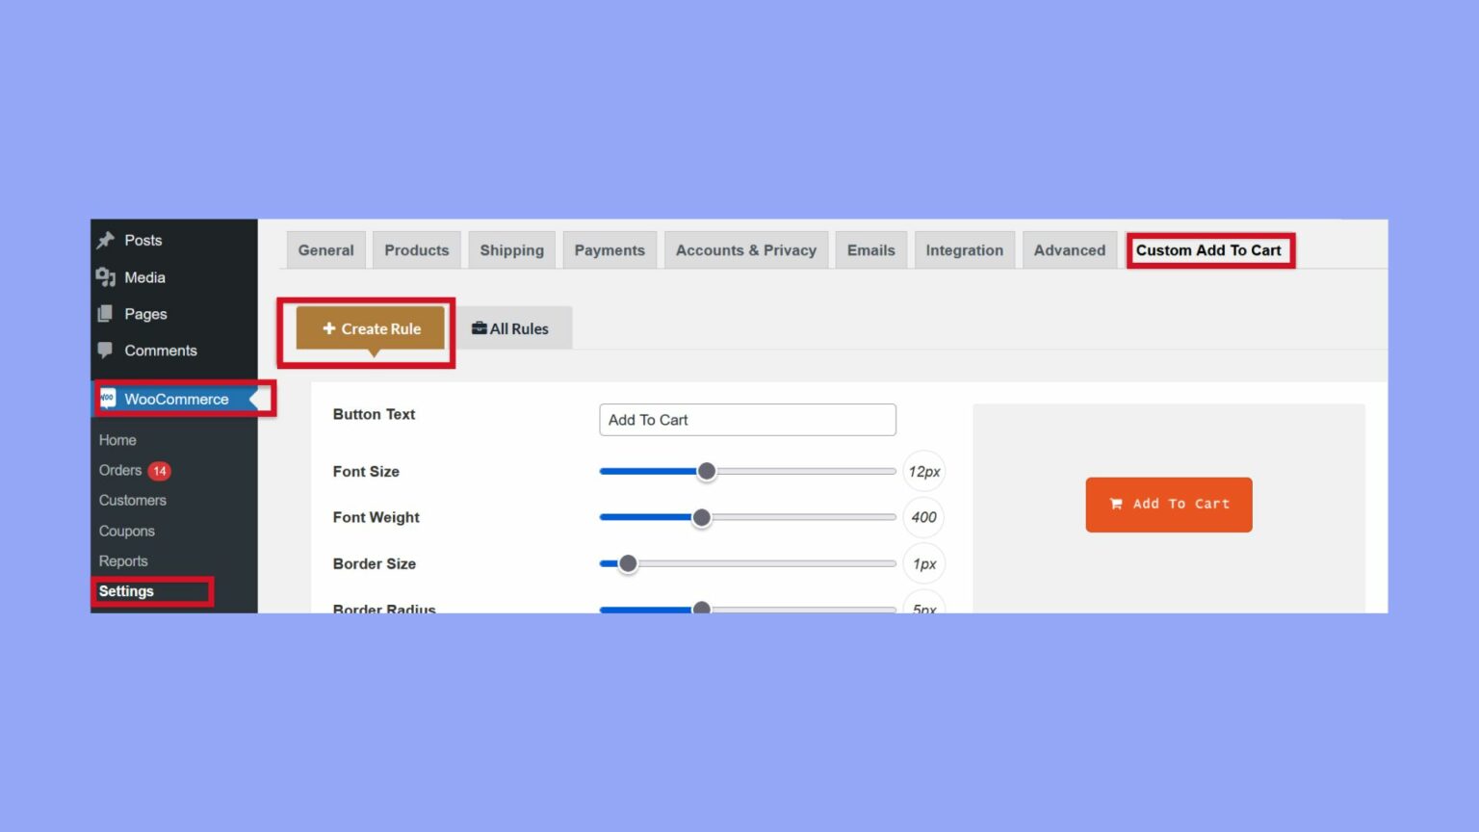The image size is (1479, 832).
Task: Open Comments via its speech bubble icon
Action: coord(108,350)
